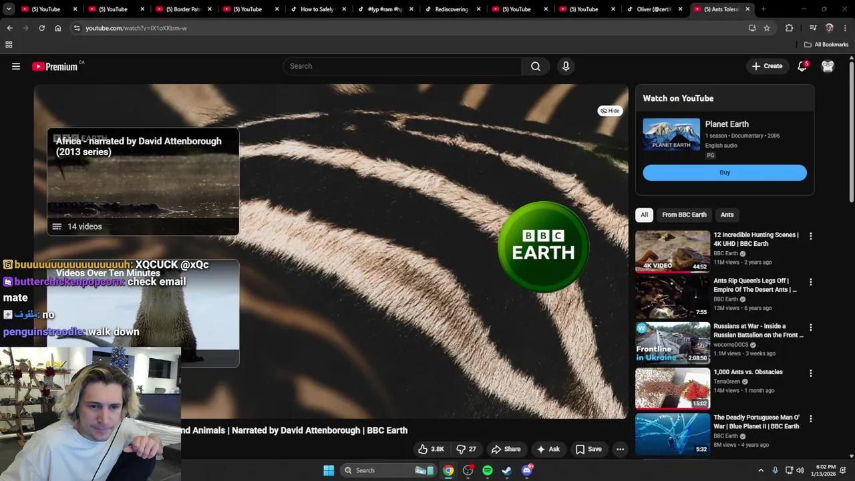This screenshot has height=481, width=855.
Task: Open the volume control in system tray
Action: point(800,470)
